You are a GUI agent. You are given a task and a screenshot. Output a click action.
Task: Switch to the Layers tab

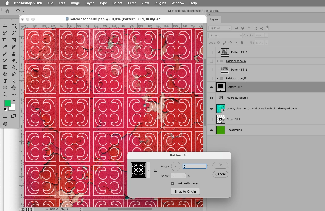tap(214, 19)
